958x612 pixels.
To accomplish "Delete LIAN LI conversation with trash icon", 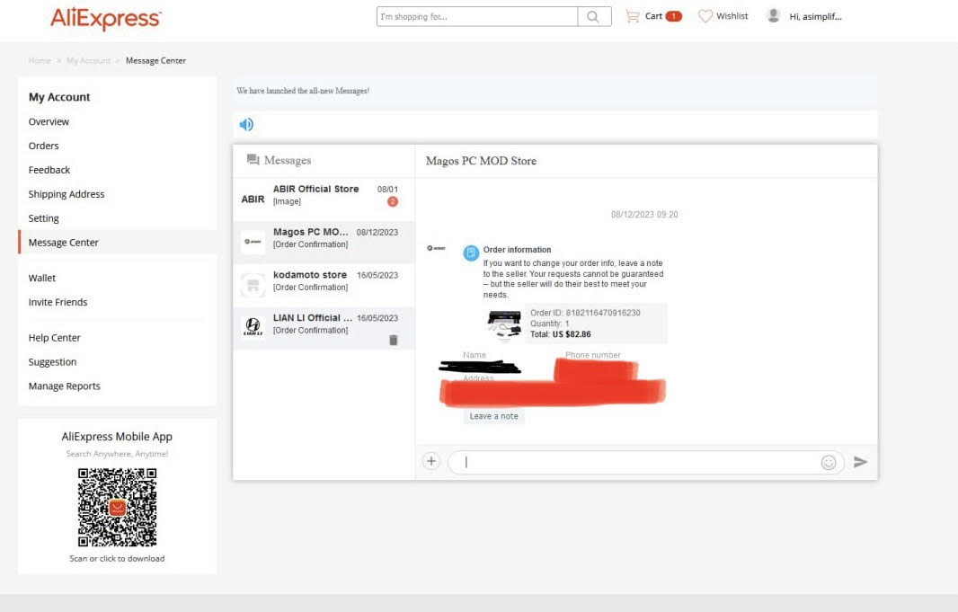I will 394,341.
